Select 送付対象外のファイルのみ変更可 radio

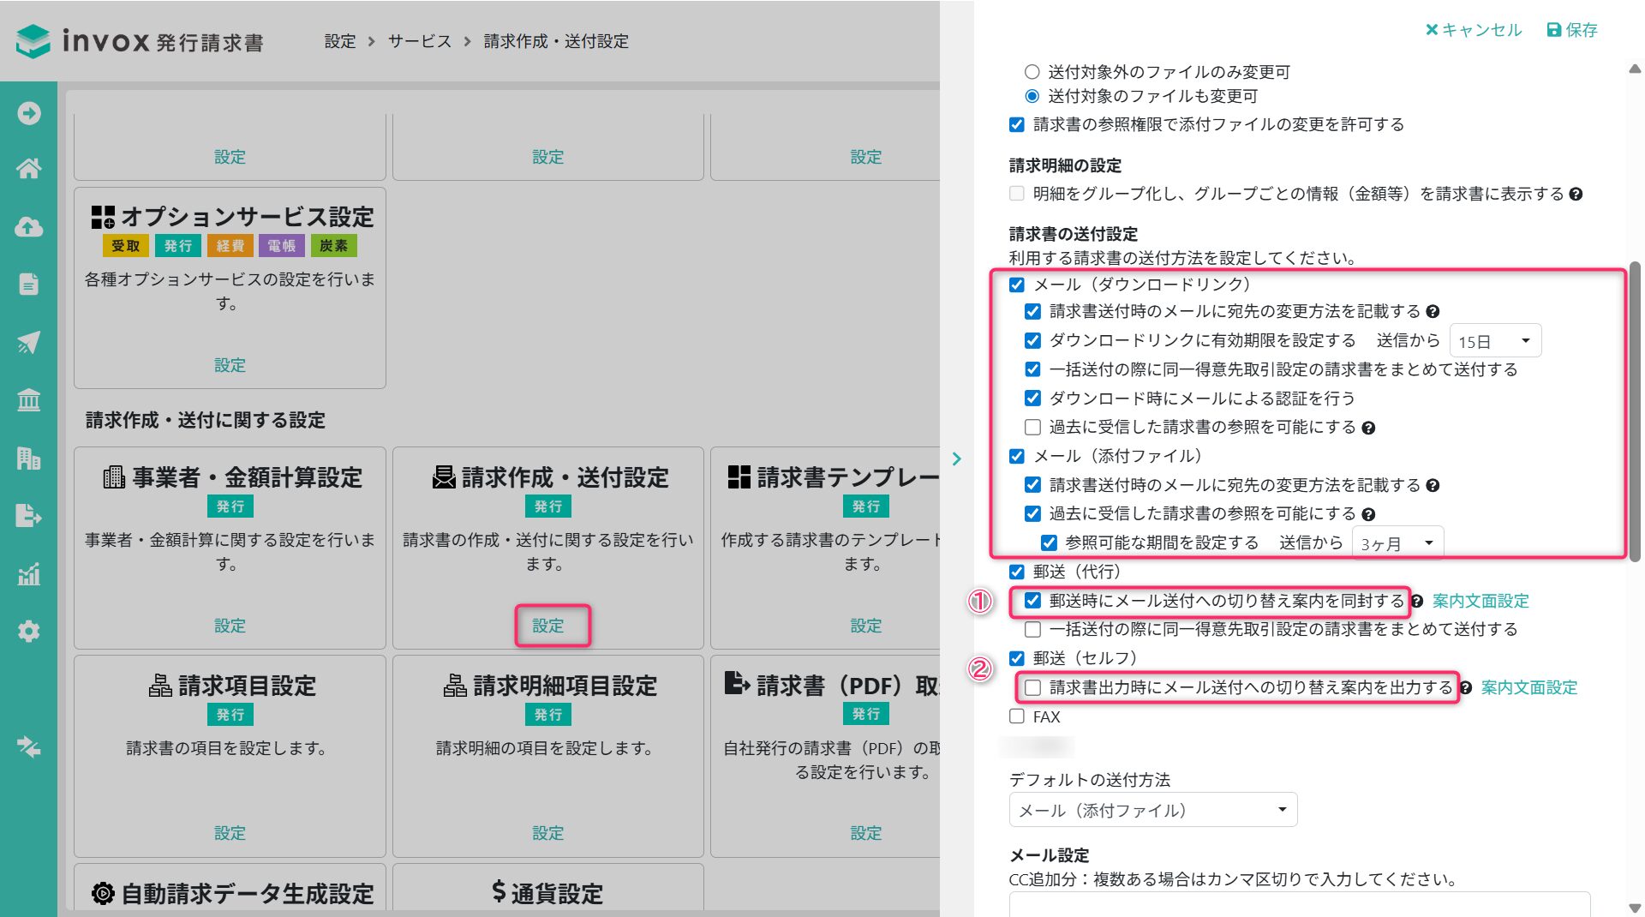(x=1032, y=72)
